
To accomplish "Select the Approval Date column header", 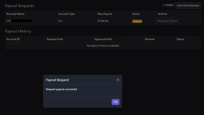I will click(103, 39).
